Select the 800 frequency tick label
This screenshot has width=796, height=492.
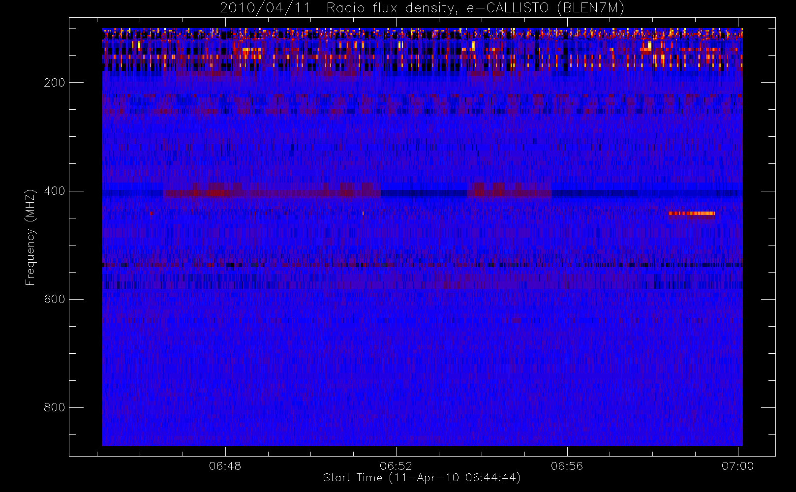coord(55,407)
